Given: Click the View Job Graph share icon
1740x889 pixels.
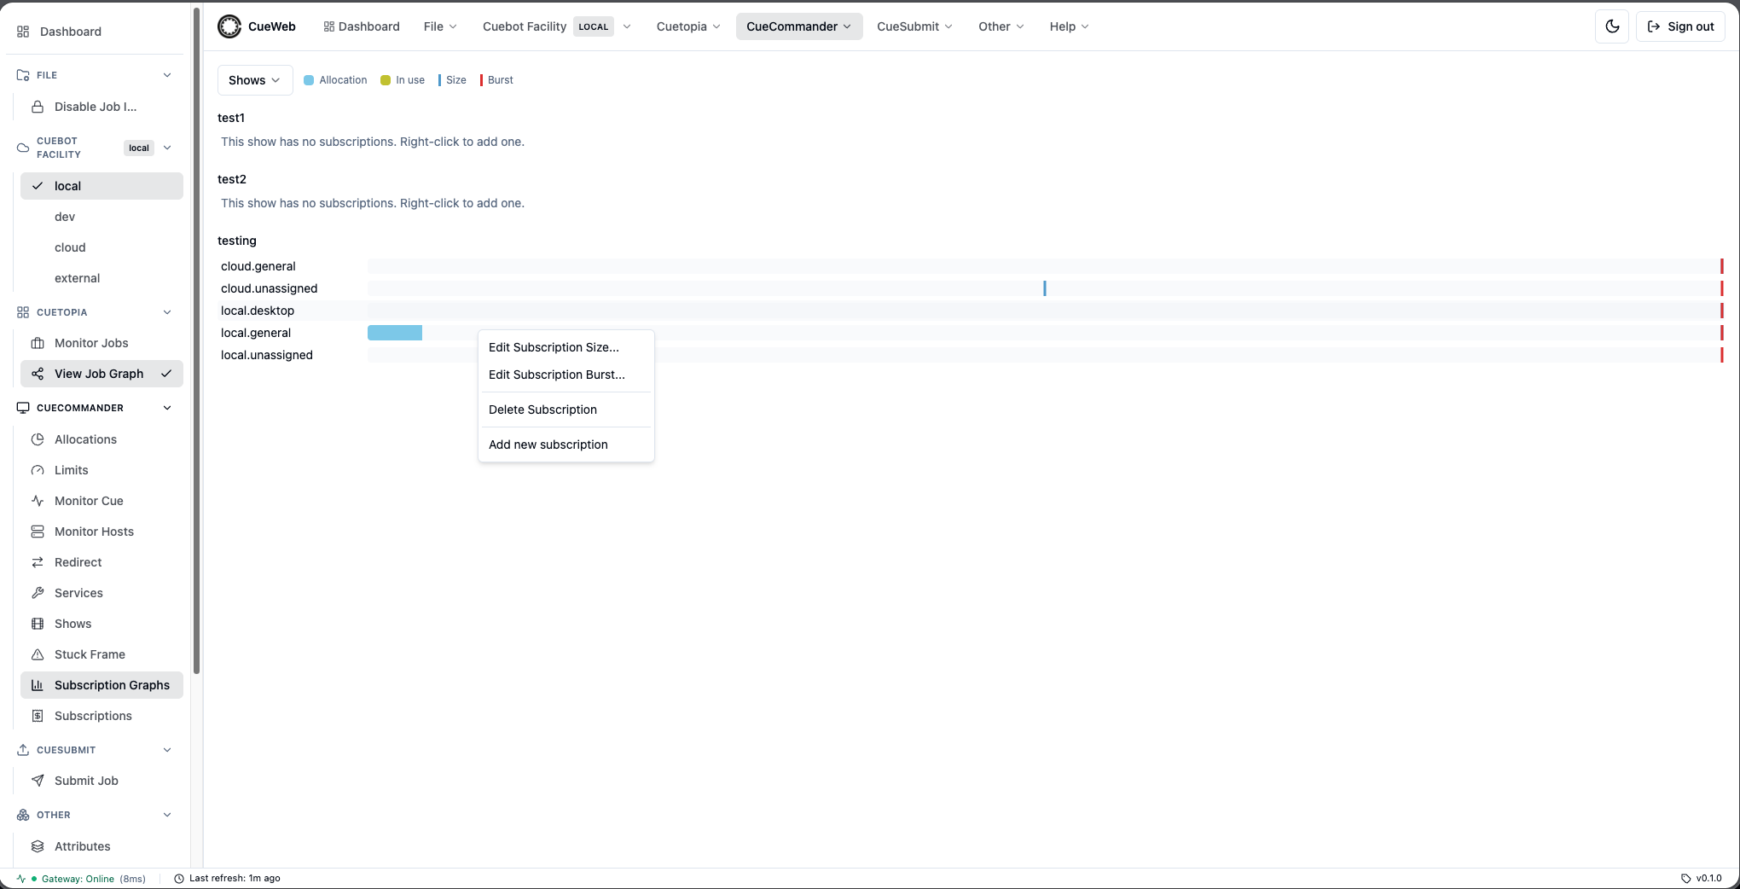Looking at the screenshot, I should coord(38,374).
